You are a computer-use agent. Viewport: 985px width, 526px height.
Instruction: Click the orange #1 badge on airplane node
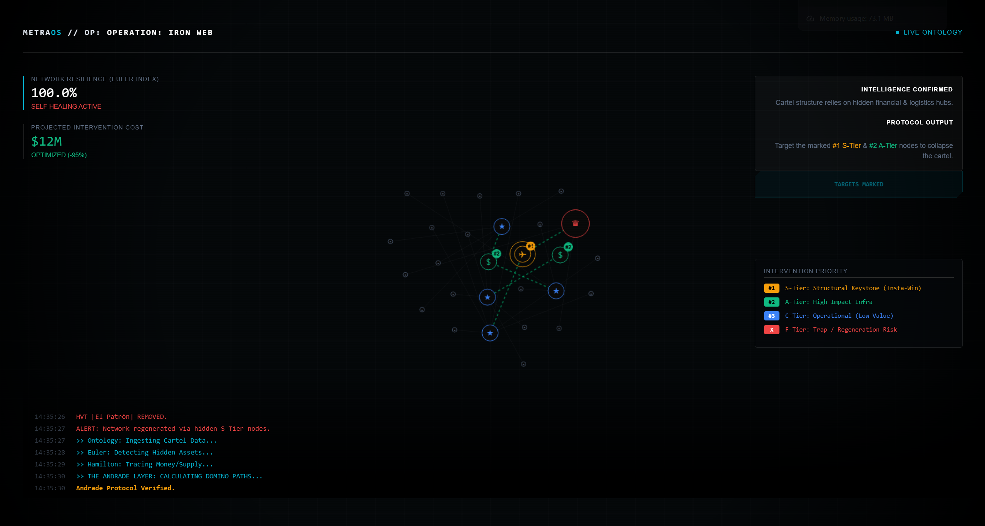tap(531, 246)
